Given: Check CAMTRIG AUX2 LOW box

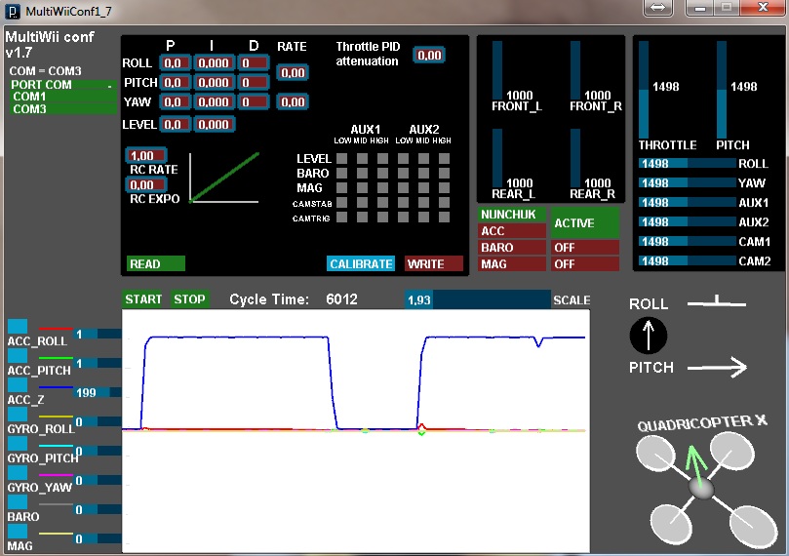Looking at the screenshot, I should (x=403, y=218).
